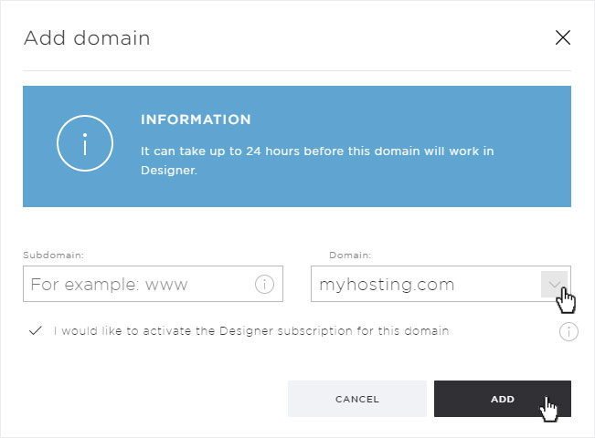Click the blue information banner background
Screen dimensions: 595x438
tap(297, 146)
